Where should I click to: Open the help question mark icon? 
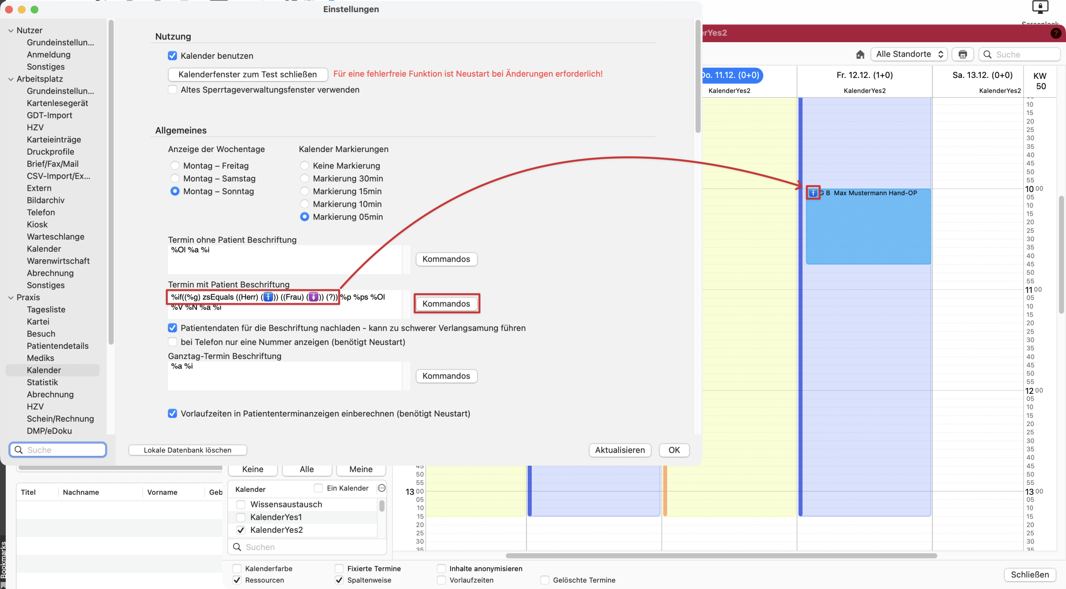pyautogui.click(x=1056, y=33)
